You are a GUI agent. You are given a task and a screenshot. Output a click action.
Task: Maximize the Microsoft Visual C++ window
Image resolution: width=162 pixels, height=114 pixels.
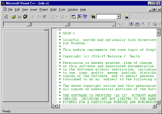pyautogui.click(x=154, y=3)
